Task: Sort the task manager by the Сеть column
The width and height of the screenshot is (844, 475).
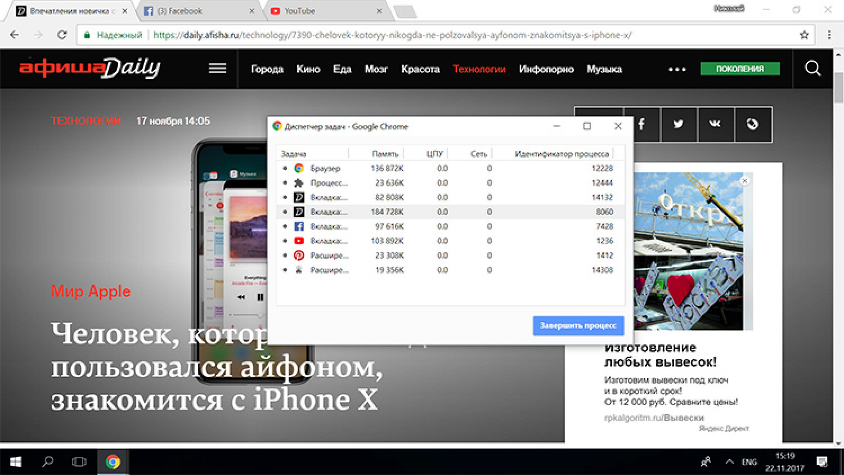Action: point(471,154)
